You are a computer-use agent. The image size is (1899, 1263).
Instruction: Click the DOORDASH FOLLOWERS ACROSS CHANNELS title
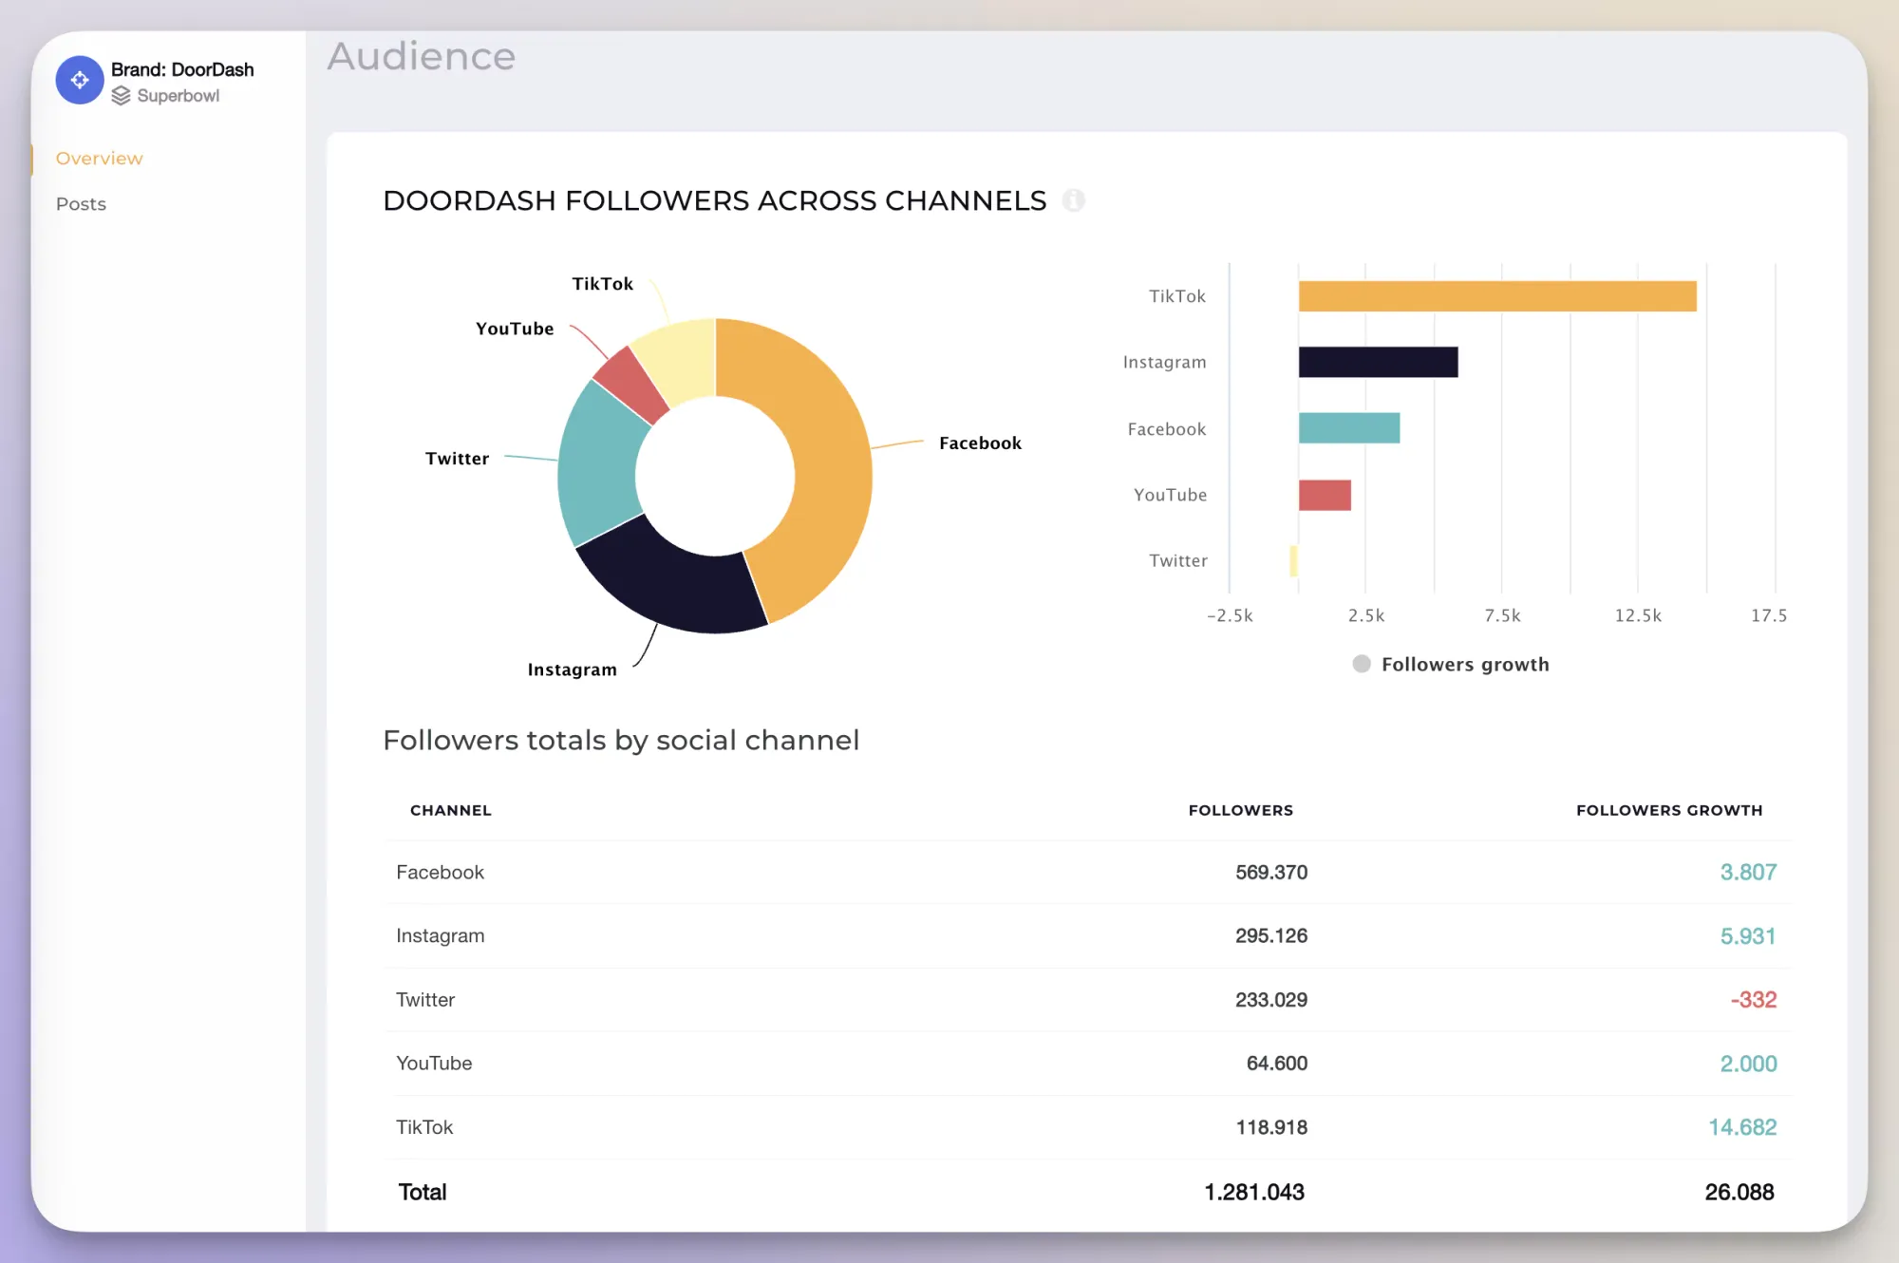tap(715, 200)
